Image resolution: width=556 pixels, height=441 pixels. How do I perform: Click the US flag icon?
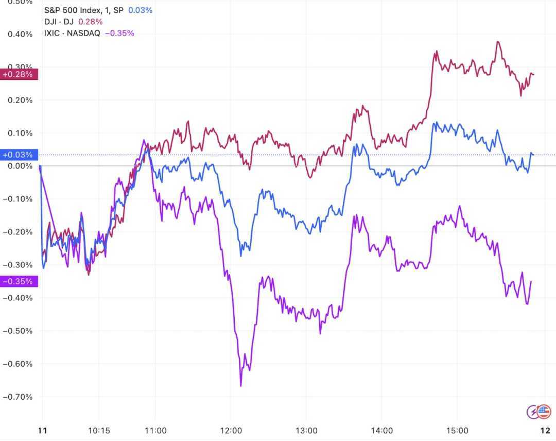(x=544, y=412)
